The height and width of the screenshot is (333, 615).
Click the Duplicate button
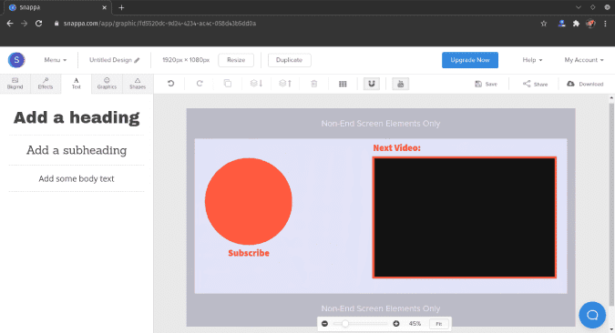pyautogui.click(x=290, y=60)
